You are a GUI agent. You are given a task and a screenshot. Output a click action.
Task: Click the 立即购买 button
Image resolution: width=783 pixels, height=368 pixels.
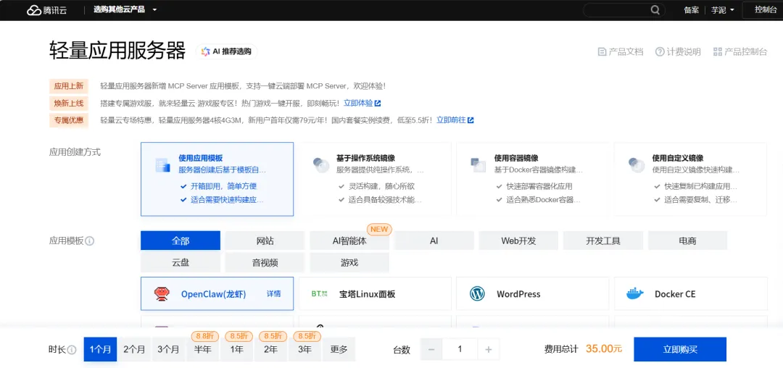coord(680,349)
